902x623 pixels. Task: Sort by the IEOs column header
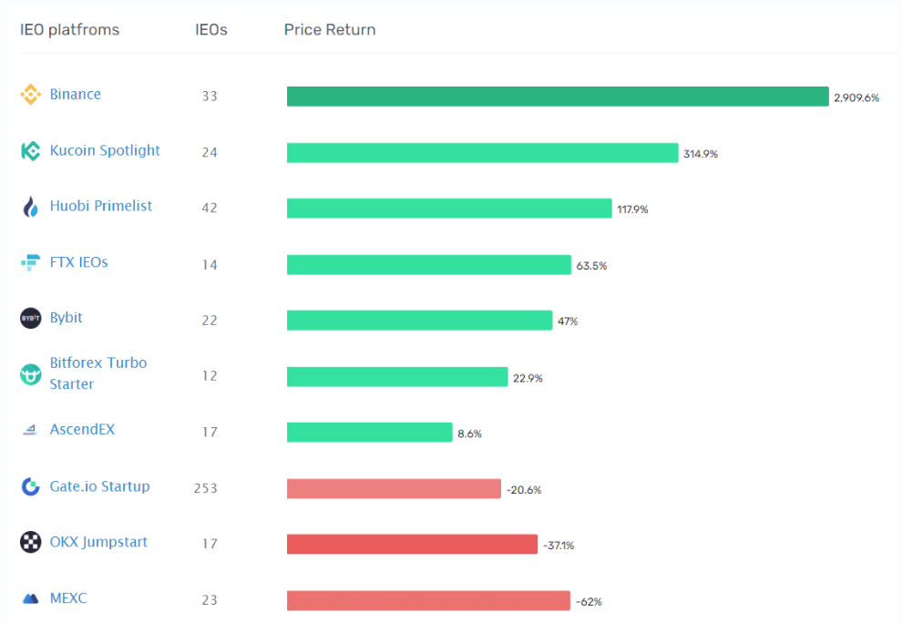211,29
